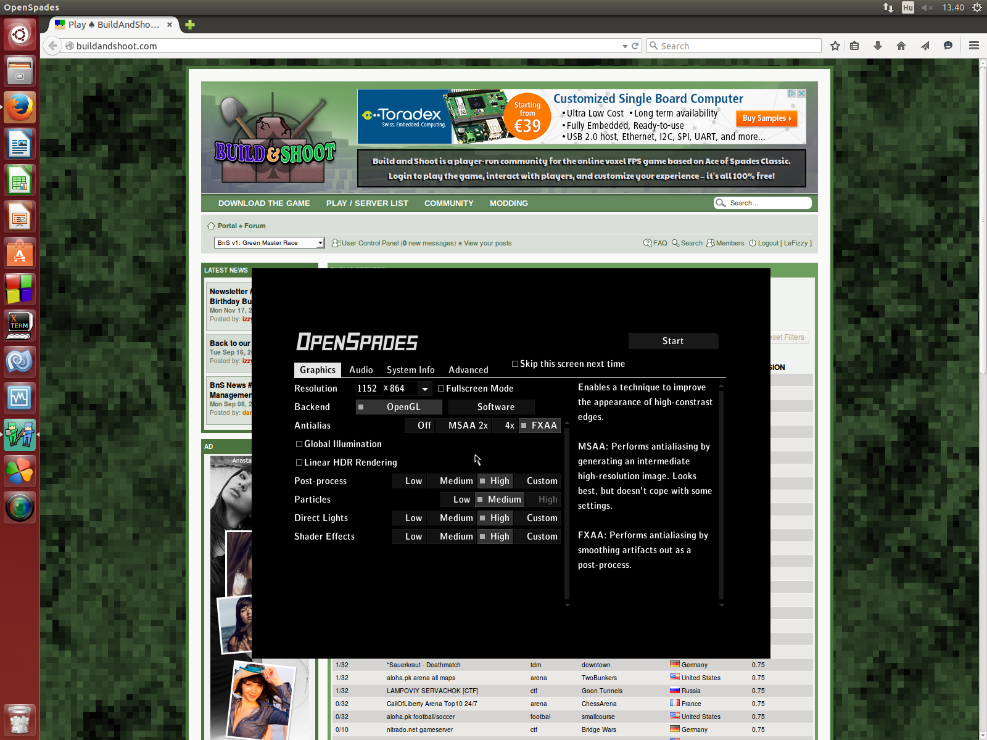
Task: Go to browser home page icon
Action: [901, 46]
